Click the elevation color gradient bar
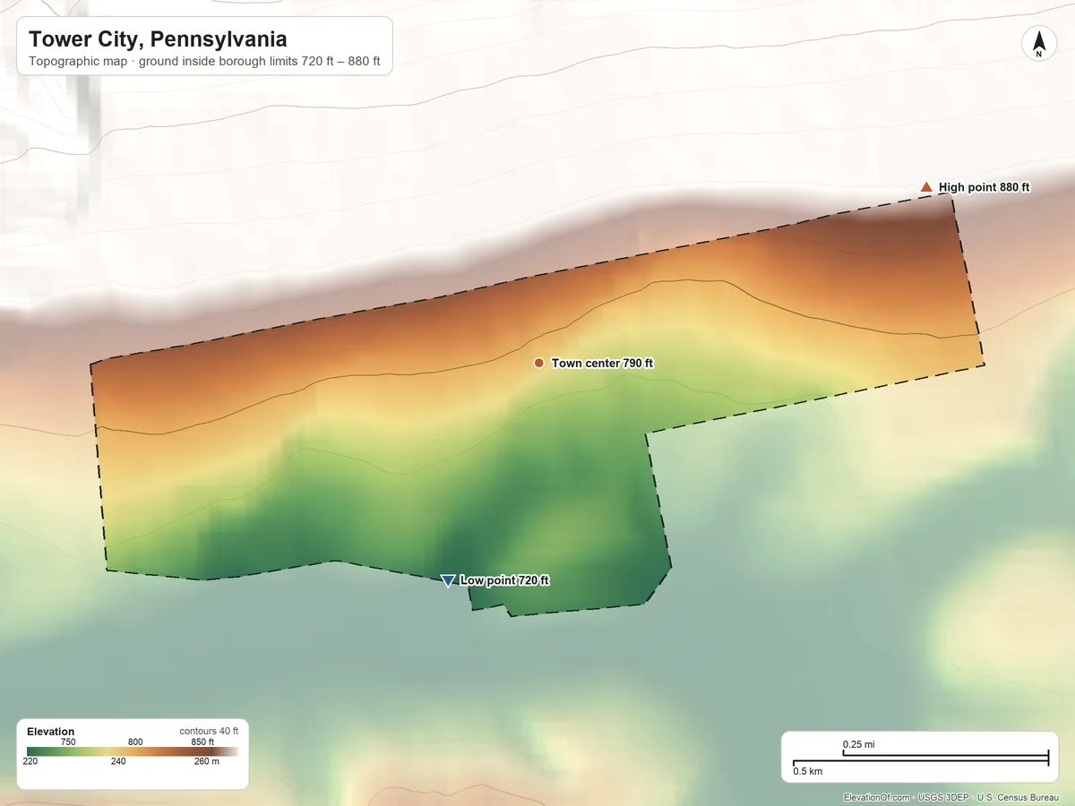Viewport: 1075px width, 806px height. [x=133, y=752]
